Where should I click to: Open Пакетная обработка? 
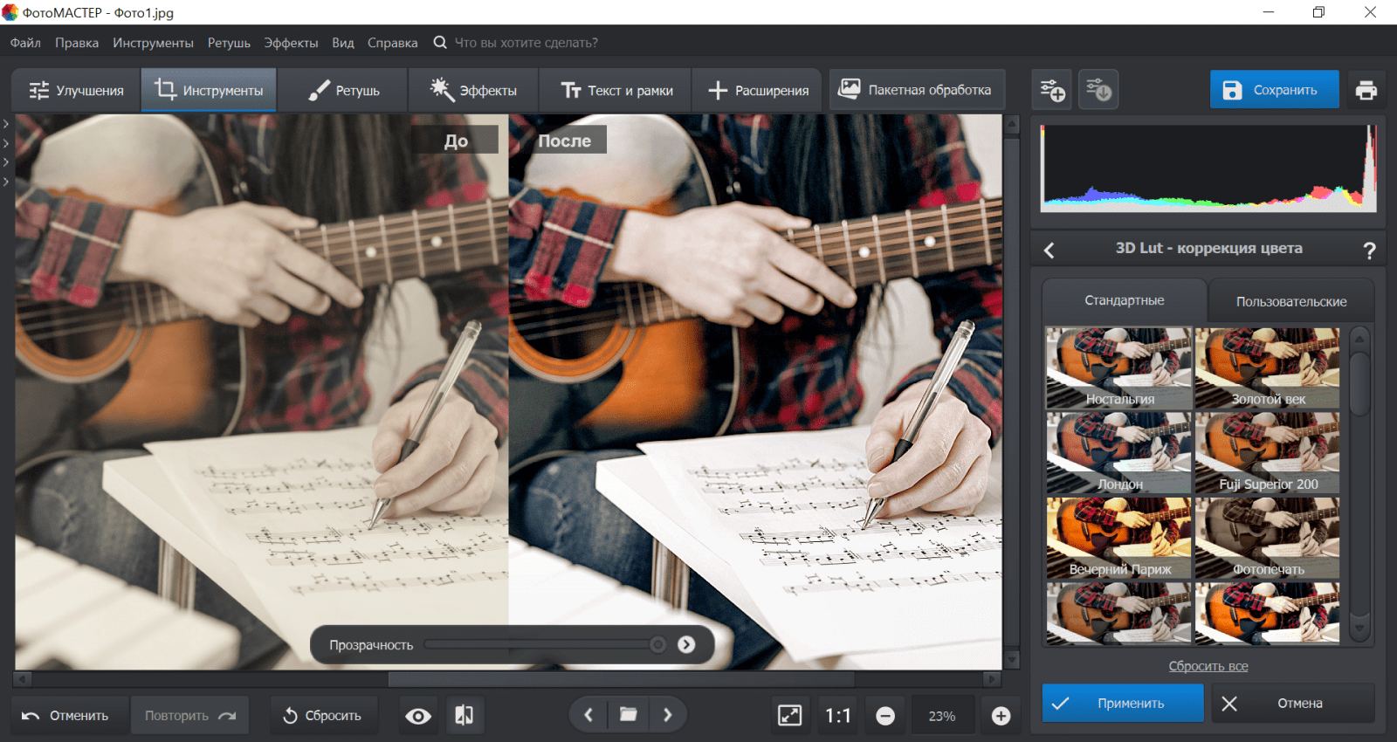coord(916,90)
